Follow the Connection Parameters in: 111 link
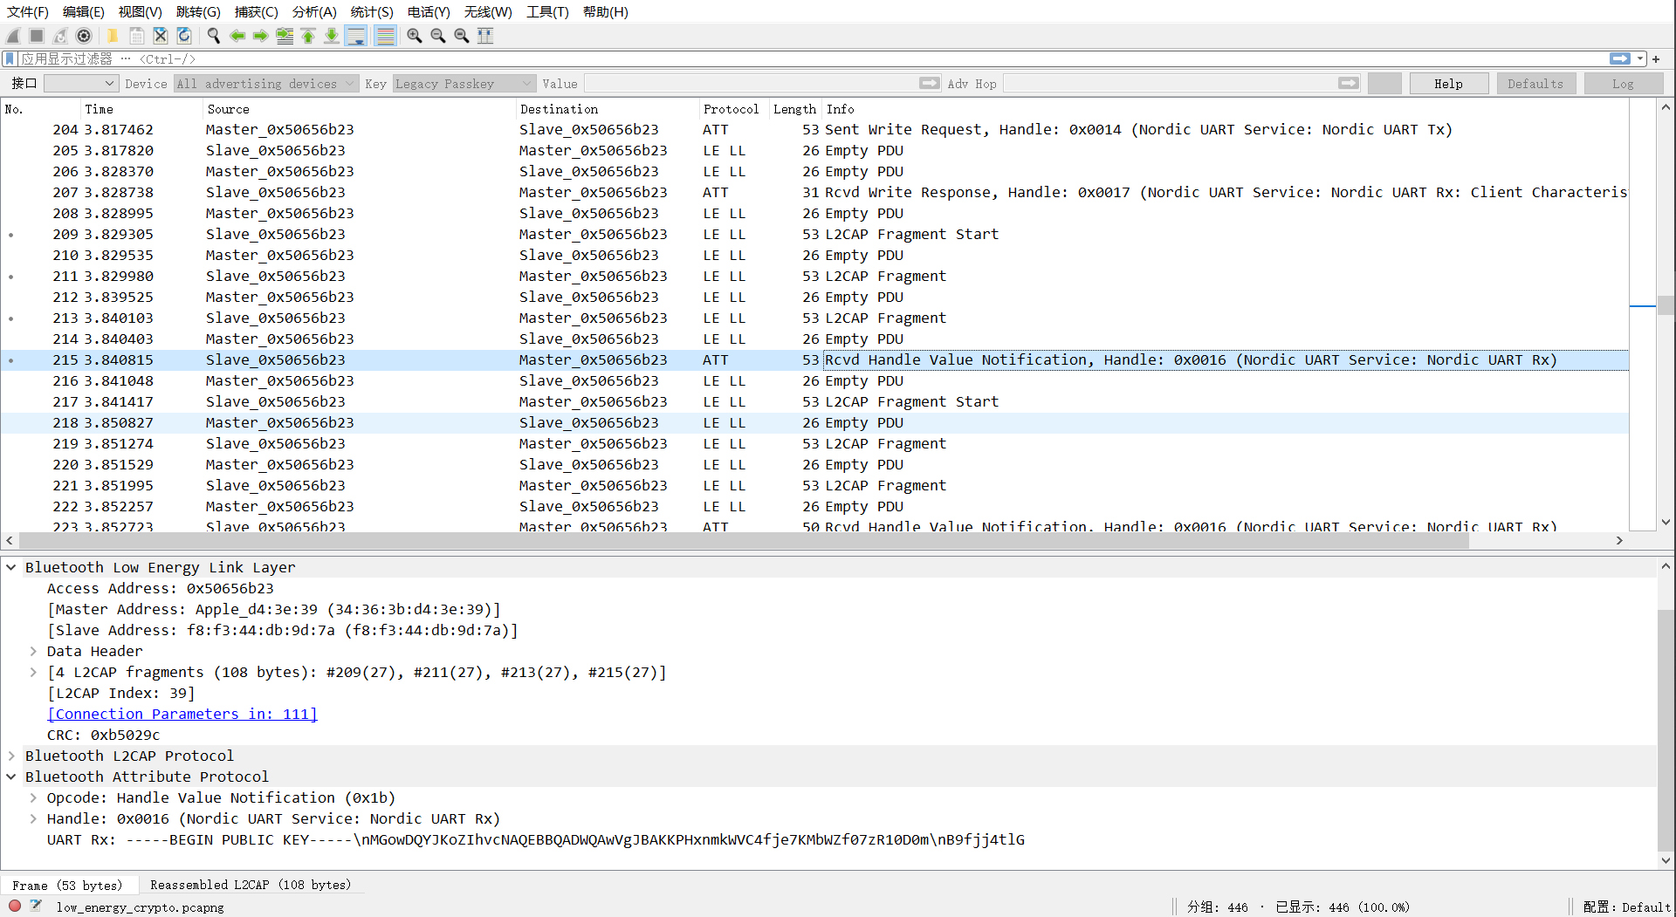Viewport: 1676px width, 917px height. coord(182,714)
